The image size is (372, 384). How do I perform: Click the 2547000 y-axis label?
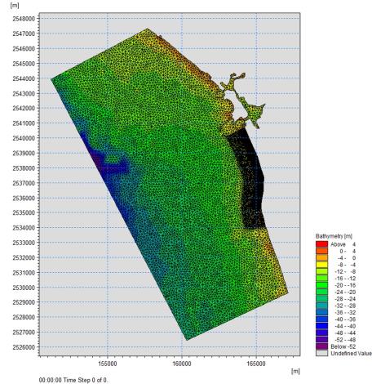24,33
